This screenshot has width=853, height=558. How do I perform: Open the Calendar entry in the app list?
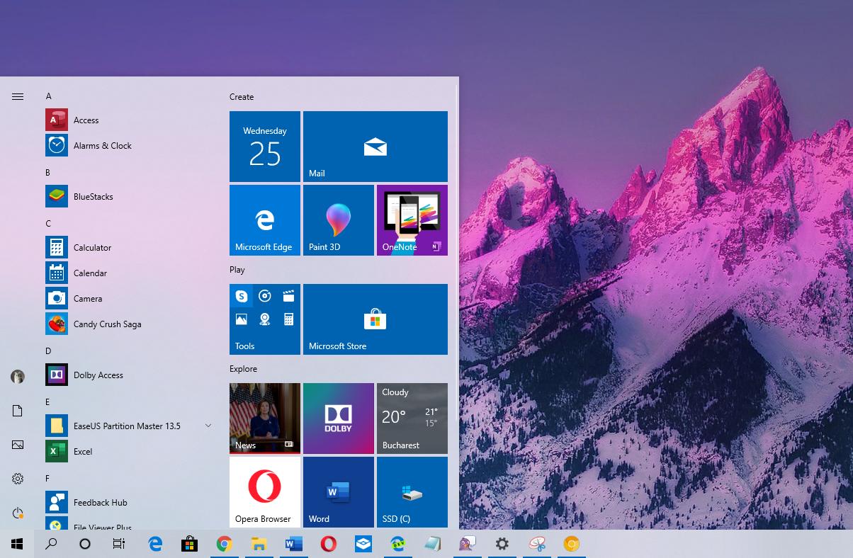coord(128,273)
